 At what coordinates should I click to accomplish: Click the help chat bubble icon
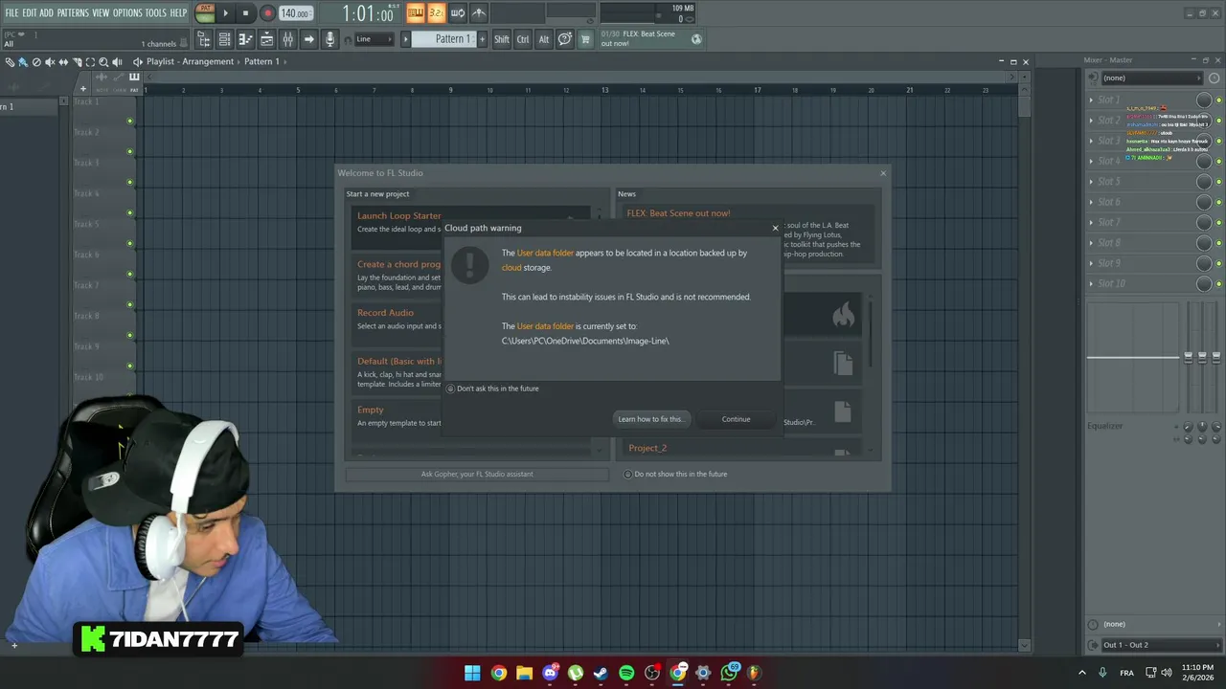[564, 39]
